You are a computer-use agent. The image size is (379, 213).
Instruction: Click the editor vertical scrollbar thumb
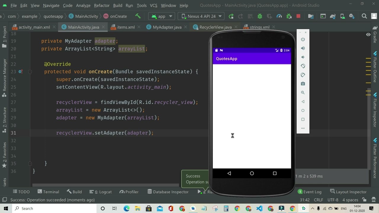pyautogui.click(x=369, y=92)
